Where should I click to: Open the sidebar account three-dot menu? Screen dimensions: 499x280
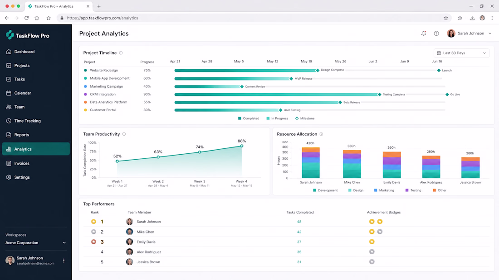pyautogui.click(x=64, y=261)
